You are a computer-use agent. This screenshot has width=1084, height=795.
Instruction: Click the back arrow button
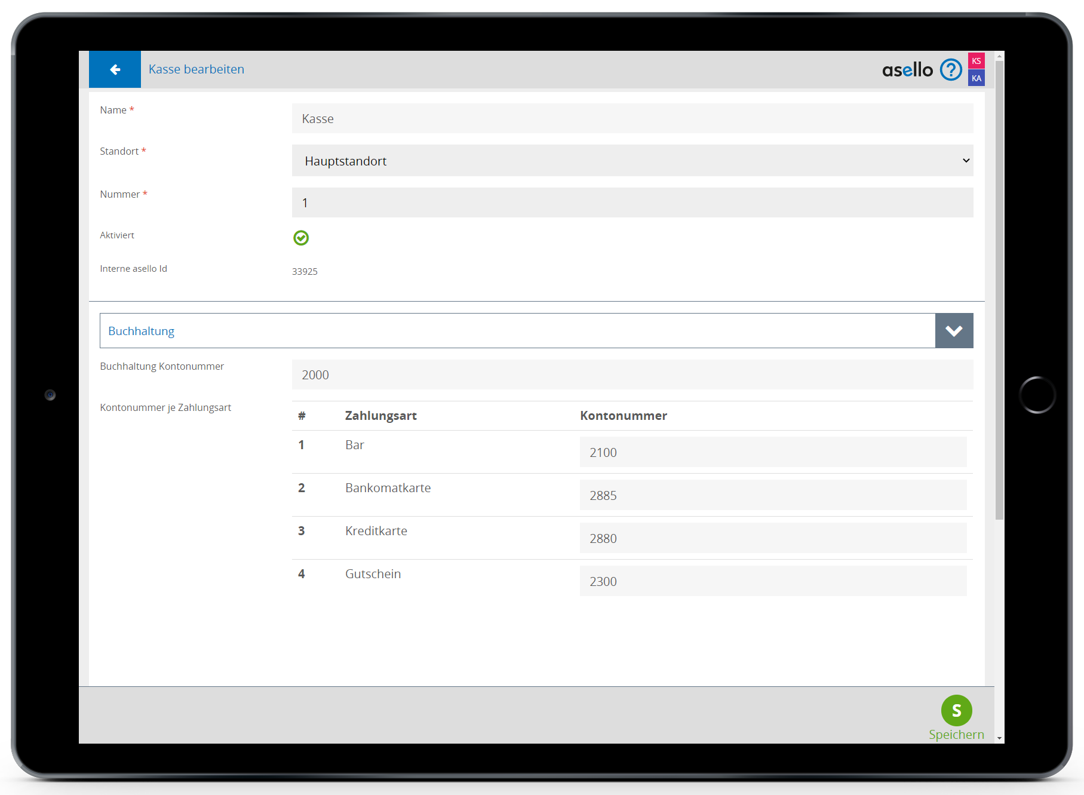(x=115, y=69)
